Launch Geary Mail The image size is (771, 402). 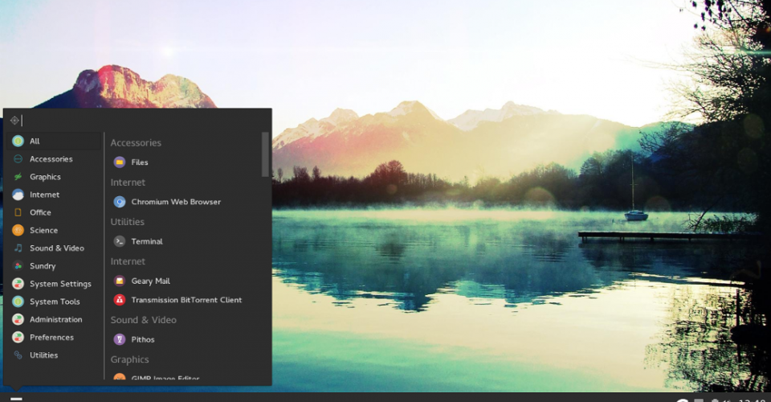tap(150, 281)
